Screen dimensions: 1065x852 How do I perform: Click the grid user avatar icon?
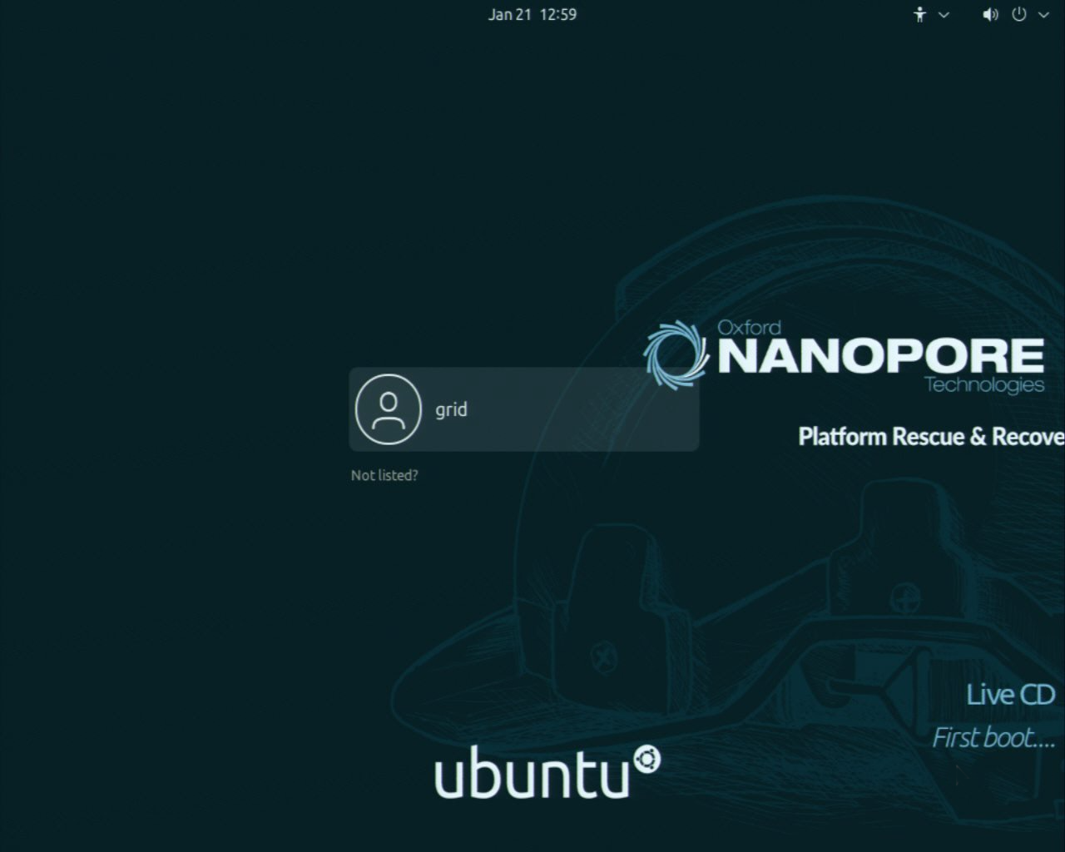[x=388, y=409]
